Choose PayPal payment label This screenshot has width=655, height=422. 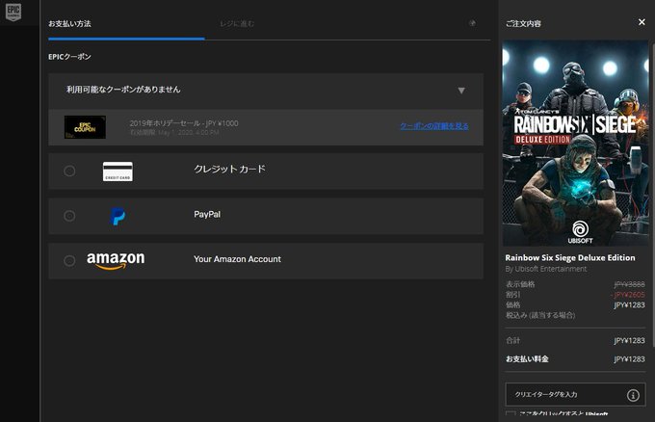207,214
